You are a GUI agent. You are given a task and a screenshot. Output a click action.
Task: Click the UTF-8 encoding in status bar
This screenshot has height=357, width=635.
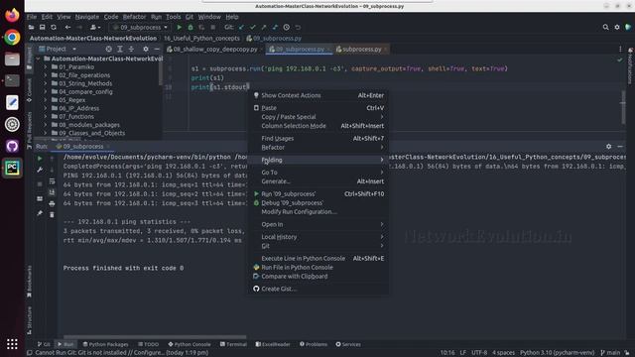[x=479, y=353]
